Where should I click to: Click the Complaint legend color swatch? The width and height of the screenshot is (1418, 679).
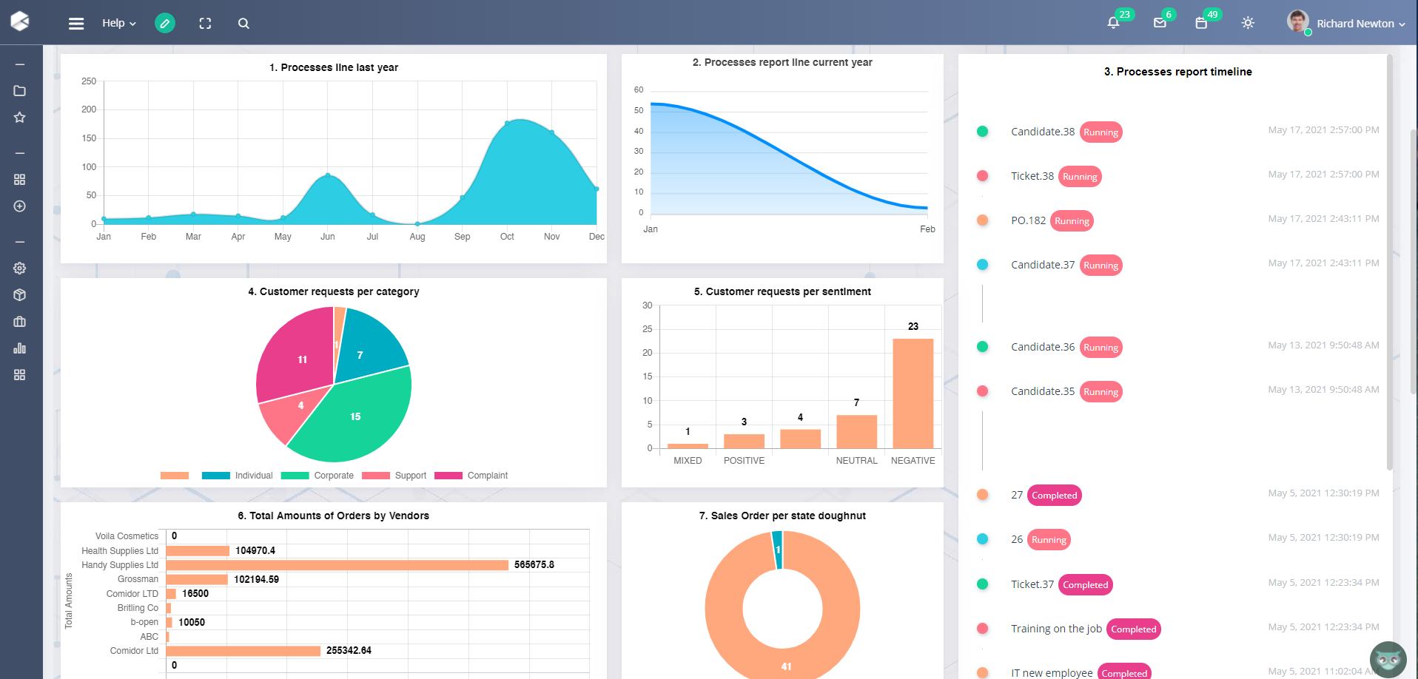tap(448, 476)
